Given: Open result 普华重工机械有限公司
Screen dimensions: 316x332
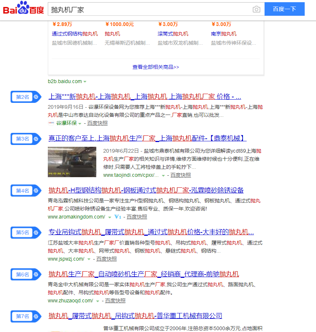Looking at the screenshot, I should tap(135, 316).
